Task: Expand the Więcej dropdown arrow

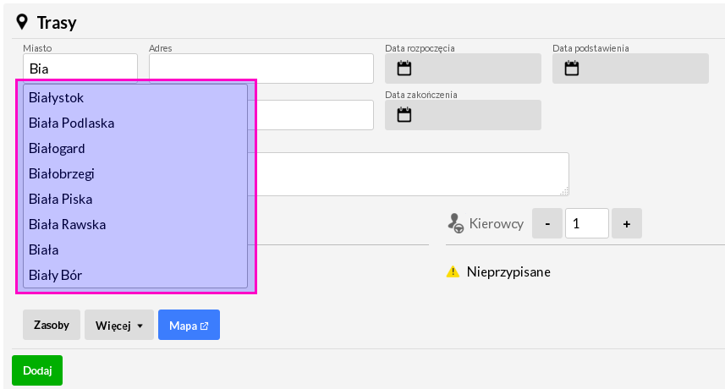Action: click(140, 326)
